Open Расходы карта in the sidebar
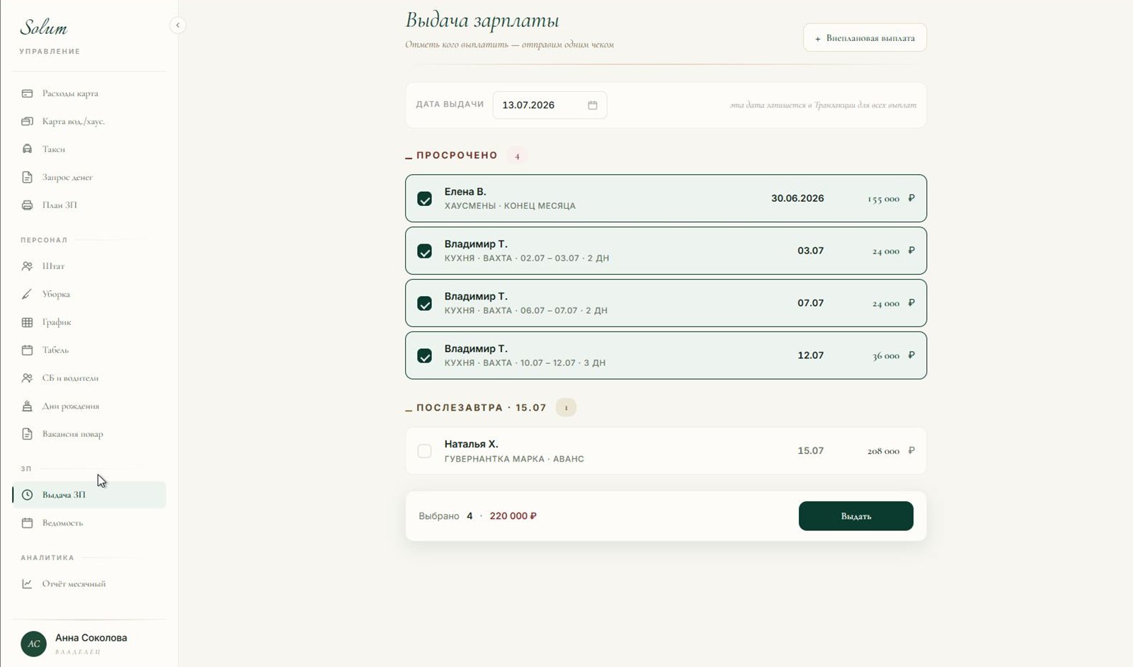The width and height of the screenshot is (1133, 667). click(x=89, y=93)
